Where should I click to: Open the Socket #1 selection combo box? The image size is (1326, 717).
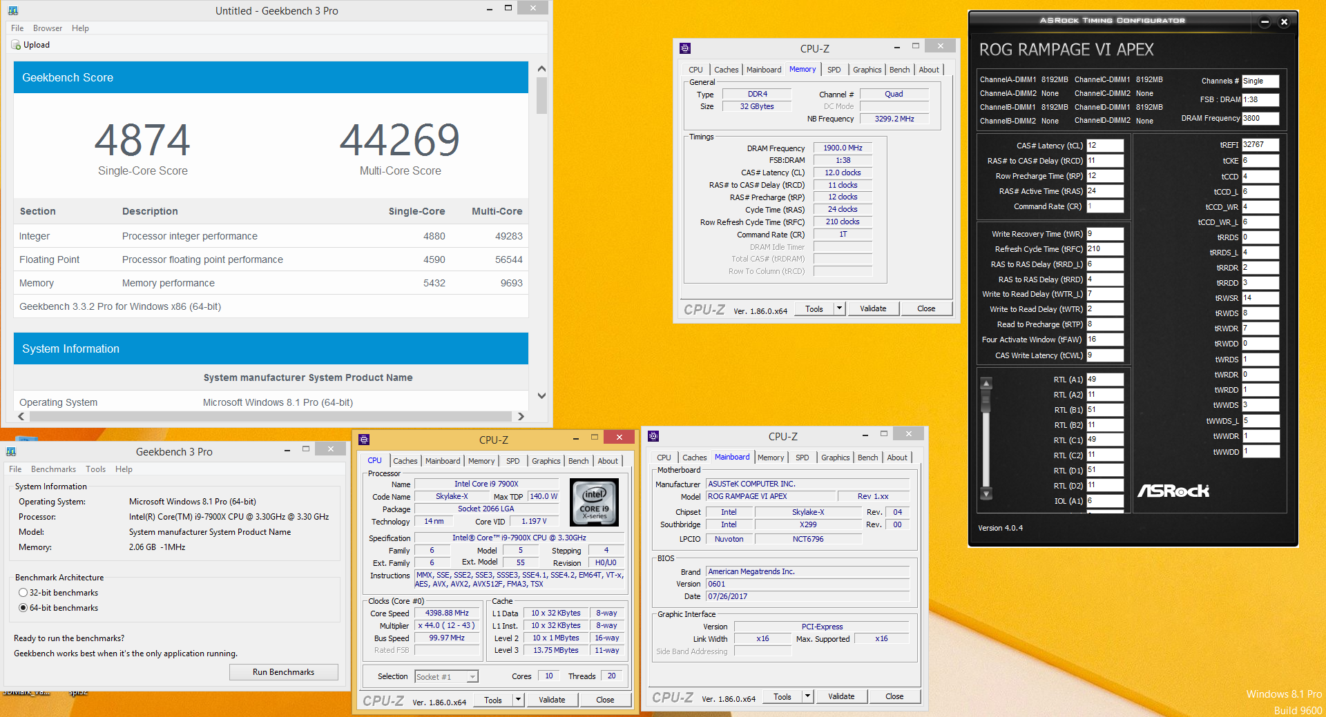(446, 677)
